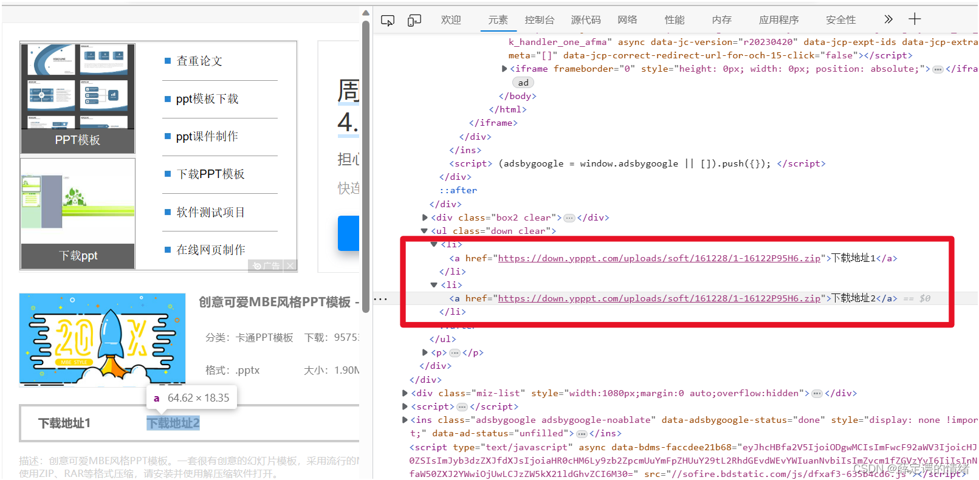The image size is (979, 480).
Task: Switch to the 控制台 tab
Action: [x=540, y=20]
